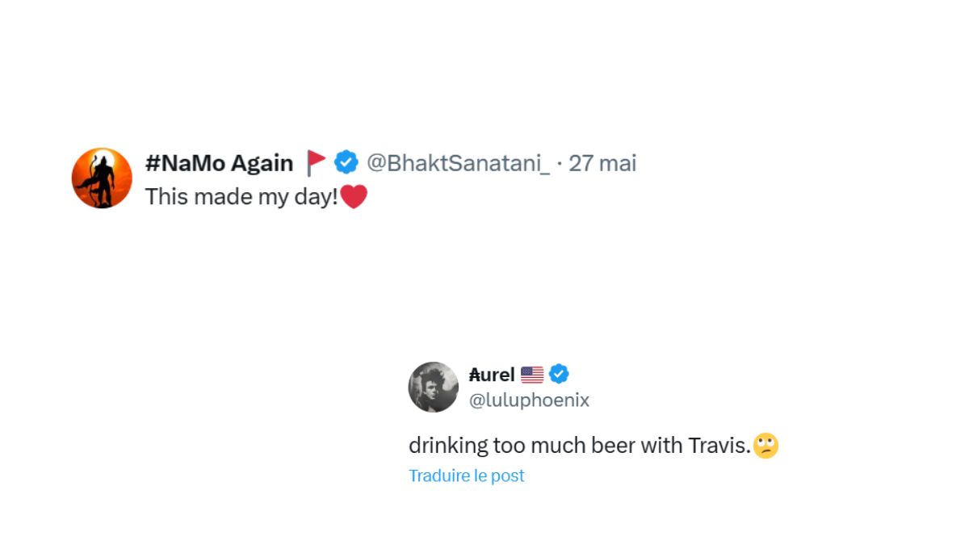
Task: Click the word "drinking" in Aurel's post
Action: pyautogui.click(x=448, y=446)
